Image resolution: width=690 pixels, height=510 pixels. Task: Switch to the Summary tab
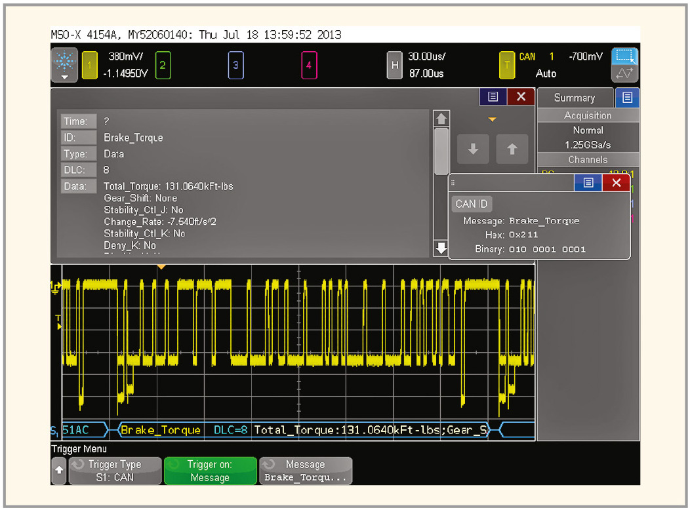574,98
